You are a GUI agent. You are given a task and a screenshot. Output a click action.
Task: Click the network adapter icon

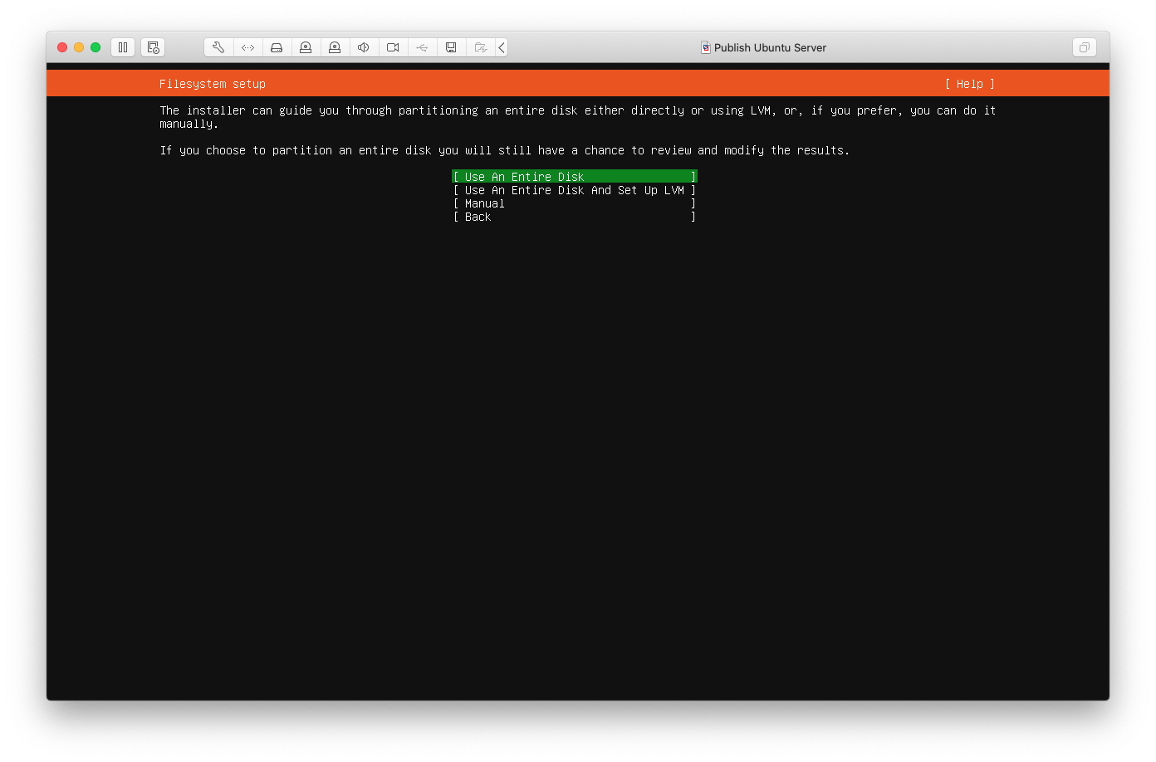point(247,47)
